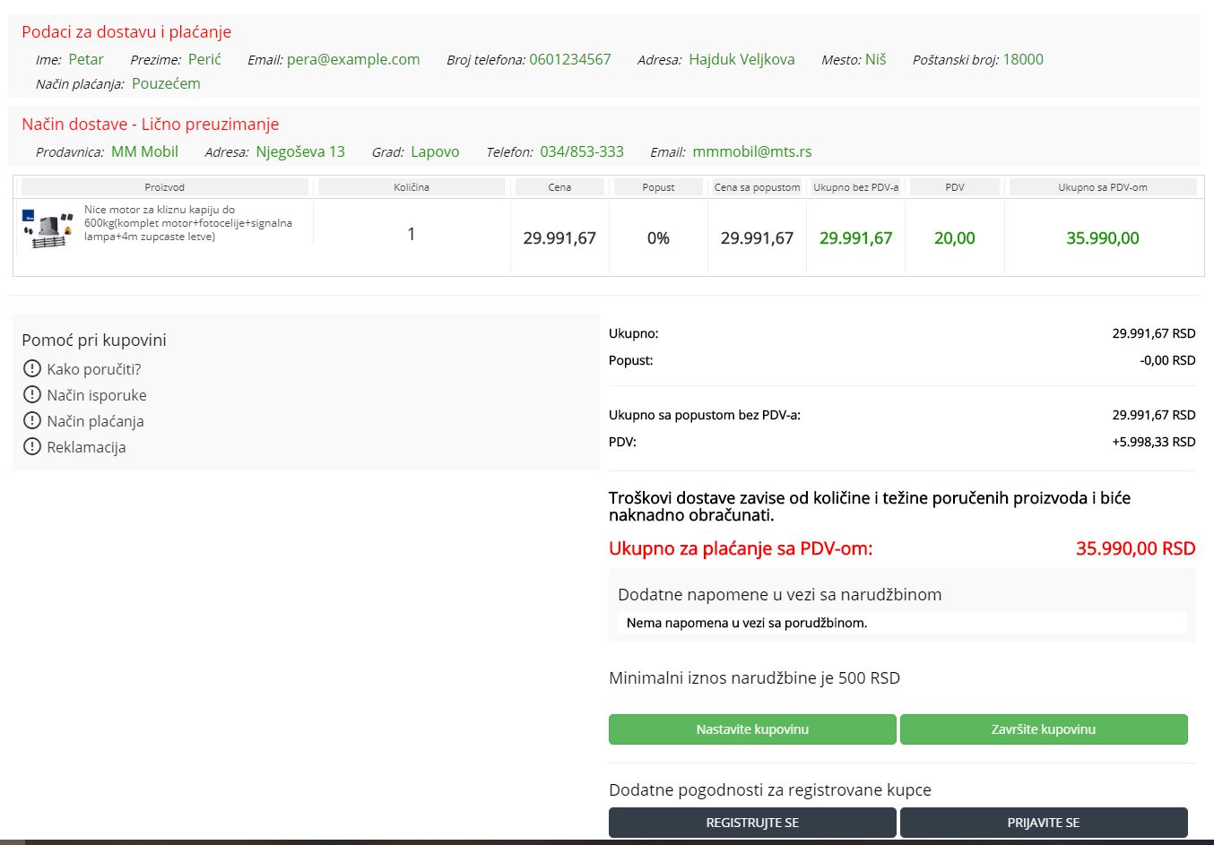Click the store phone number 034/853-333
This screenshot has height=845, width=1214.
581,151
